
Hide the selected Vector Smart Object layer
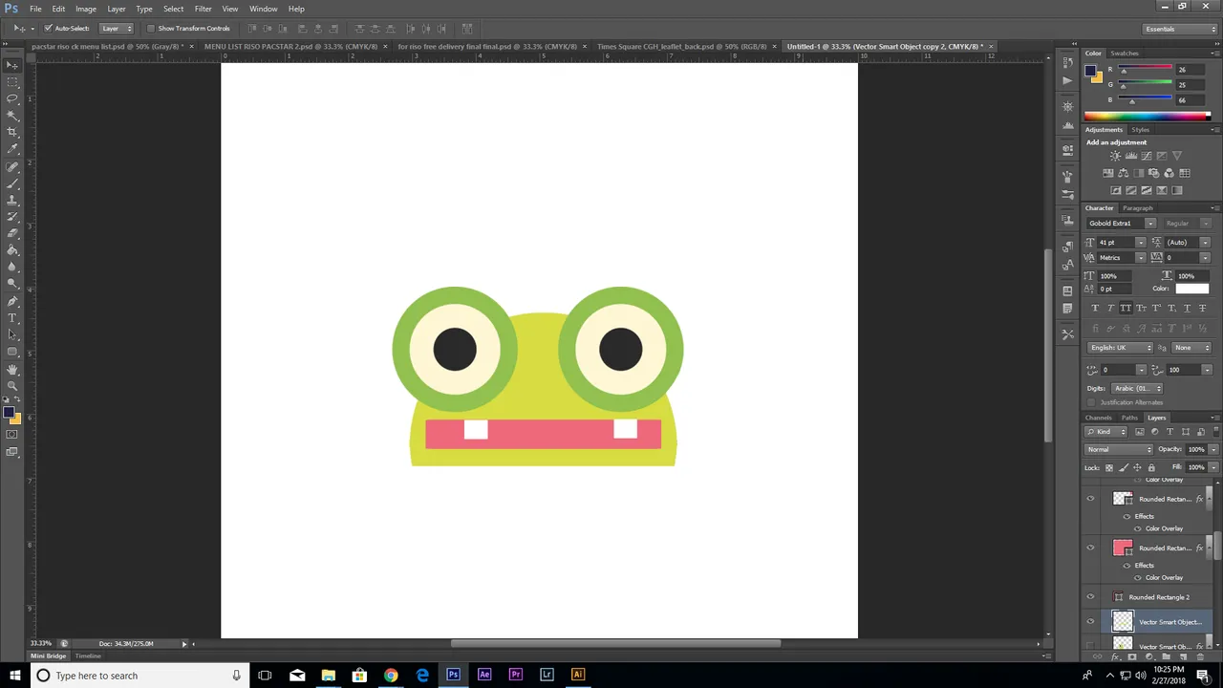tap(1090, 622)
